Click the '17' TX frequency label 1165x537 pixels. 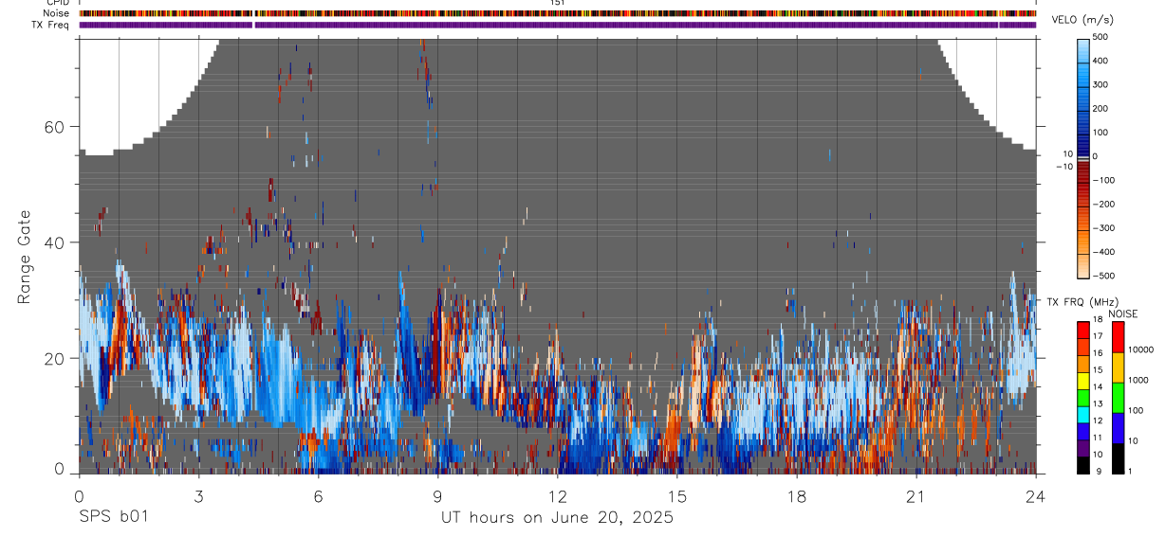coord(1098,336)
